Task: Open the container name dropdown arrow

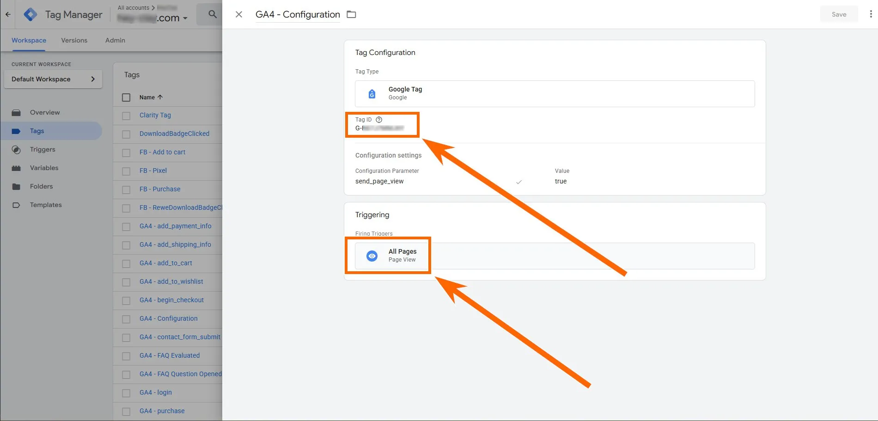Action: [185, 18]
